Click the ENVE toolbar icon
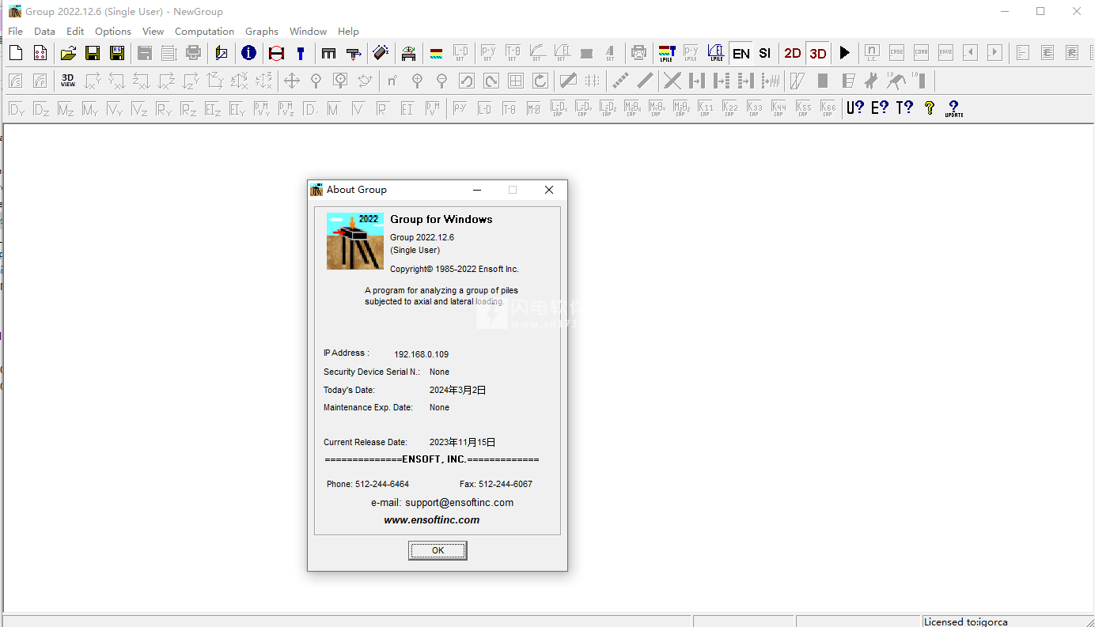Screen dimensions: 1095x627 (x=945, y=53)
